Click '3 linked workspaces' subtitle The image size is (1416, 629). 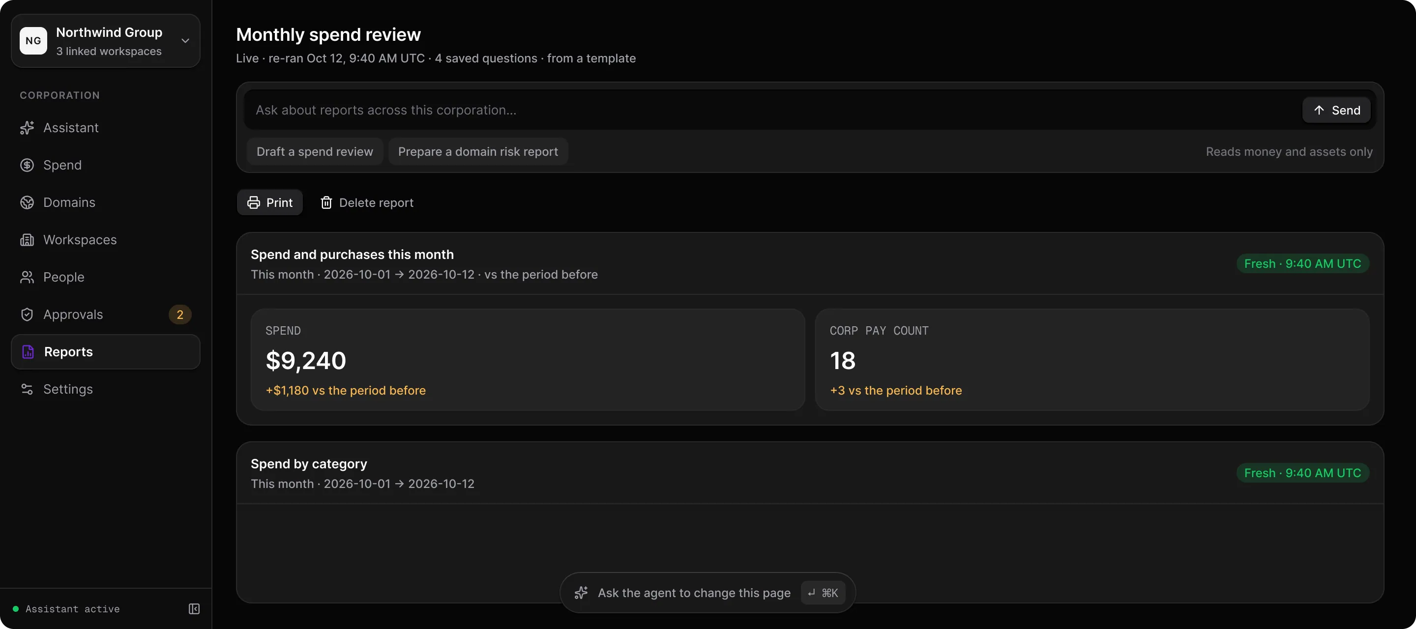[x=109, y=51]
